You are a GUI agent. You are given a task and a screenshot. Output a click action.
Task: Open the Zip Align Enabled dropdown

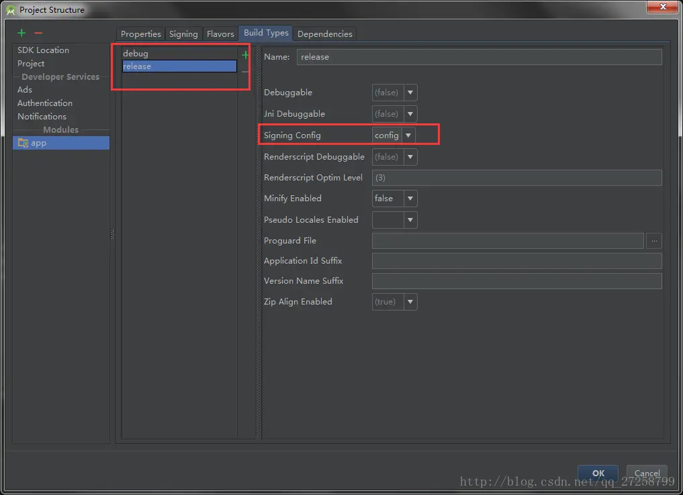point(410,301)
